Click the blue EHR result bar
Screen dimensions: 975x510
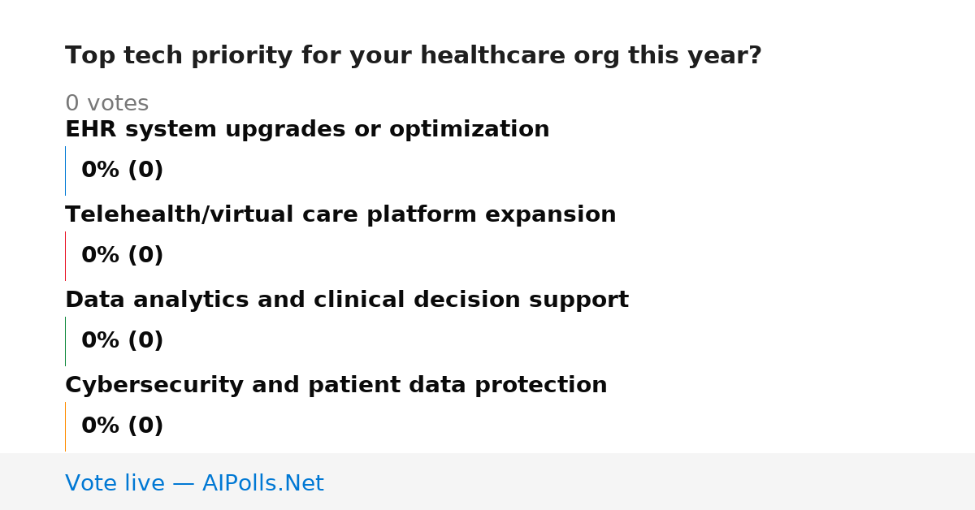[66, 171]
